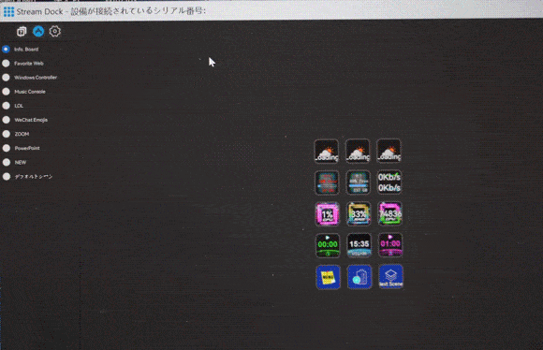The height and width of the screenshot is (350, 543).
Task: Click the yellow sticky note key
Action: pyautogui.click(x=328, y=277)
